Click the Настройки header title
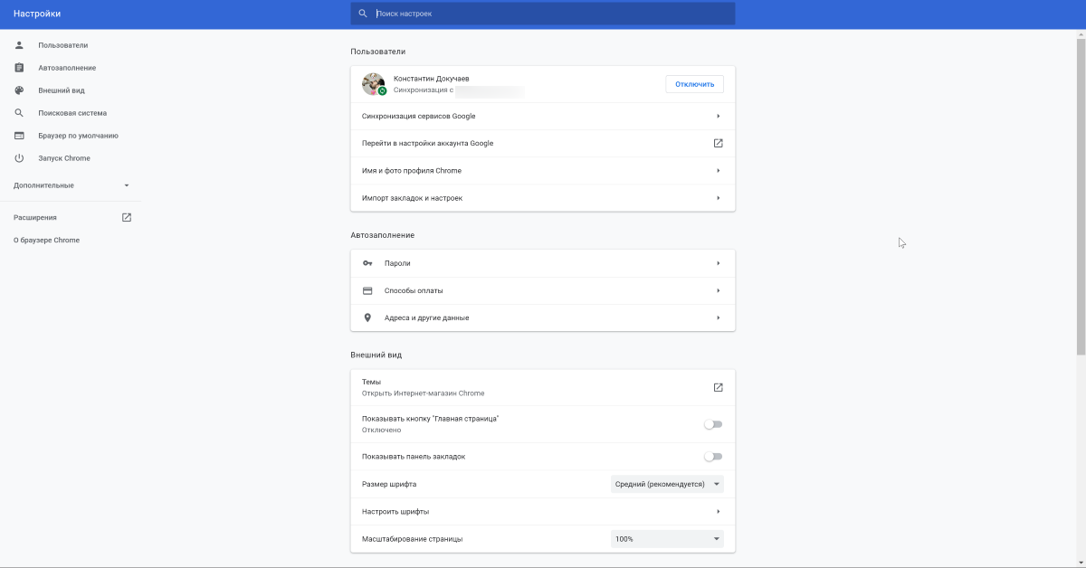The image size is (1086, 568). [37, 14]
